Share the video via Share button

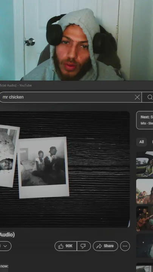tap(105, 246)
